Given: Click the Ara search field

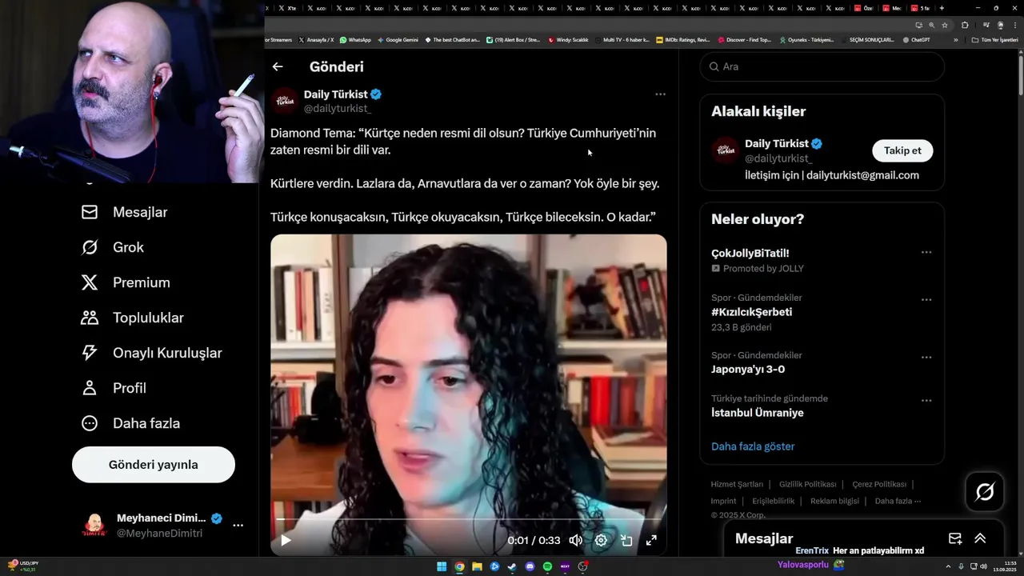Looking at the screenshot, I should [x=822, y=66].
